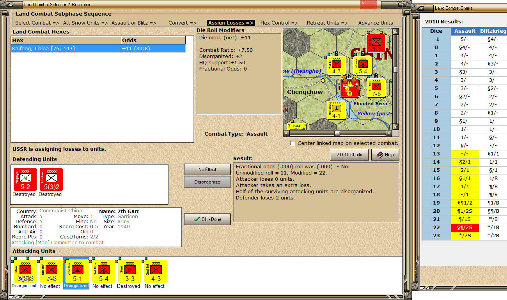507x300 pixels.
Task: Click the yellow 4-3 unit on the map
Action: click(x=336, y=66)
